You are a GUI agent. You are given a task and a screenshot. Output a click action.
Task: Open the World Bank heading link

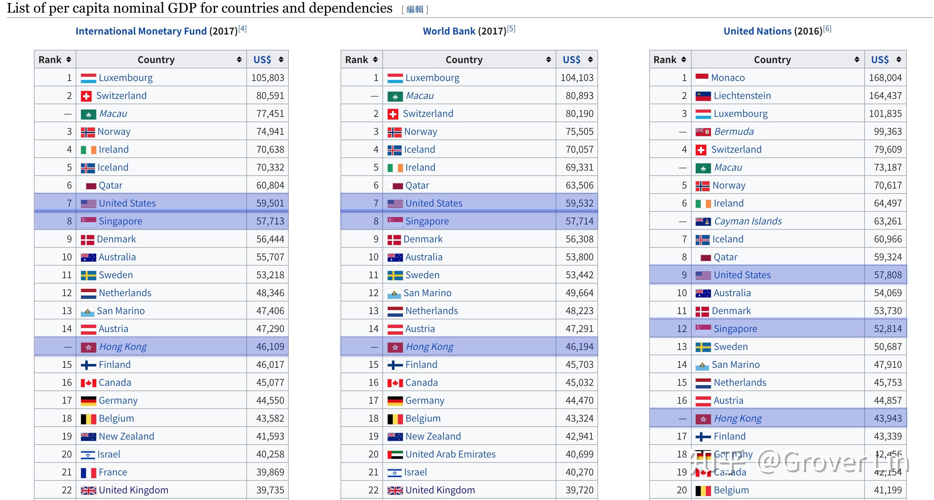pyautogui.click(x=449, y=31)
